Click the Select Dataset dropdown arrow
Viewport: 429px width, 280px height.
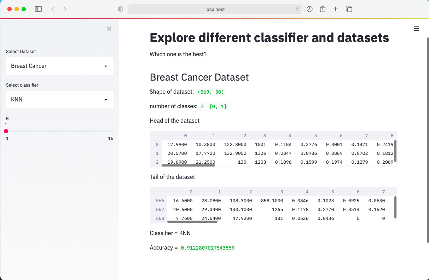[x=105, y=66]
